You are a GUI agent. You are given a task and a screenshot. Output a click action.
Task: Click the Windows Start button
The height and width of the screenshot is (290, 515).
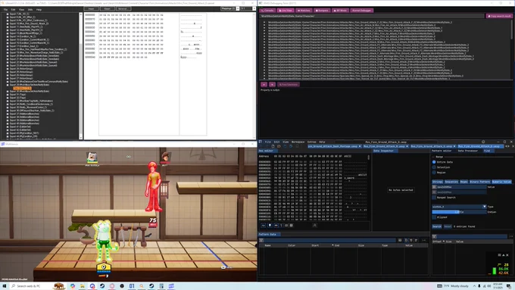tap(5, 286)
